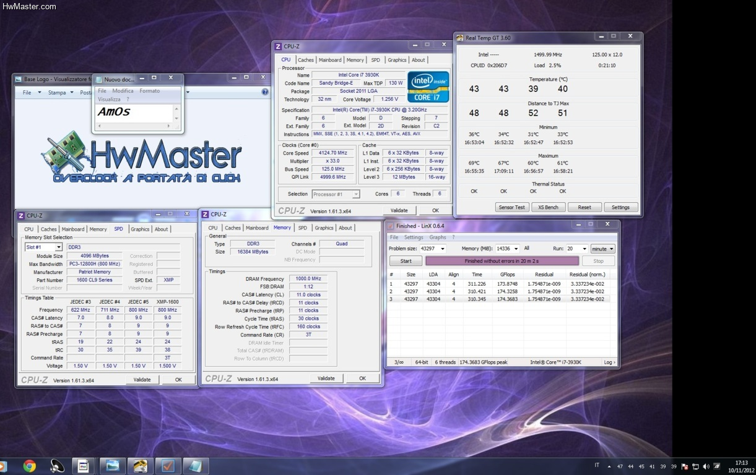This screenshot has height=475, width=756.
Task: Click LinX finished progress bar
Action: pyautogui.click(x=502, y=261)
